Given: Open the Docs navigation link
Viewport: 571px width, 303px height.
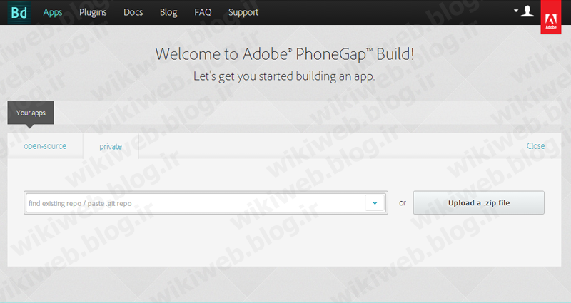Looking at the screenshot, I should tap(133, 12).
